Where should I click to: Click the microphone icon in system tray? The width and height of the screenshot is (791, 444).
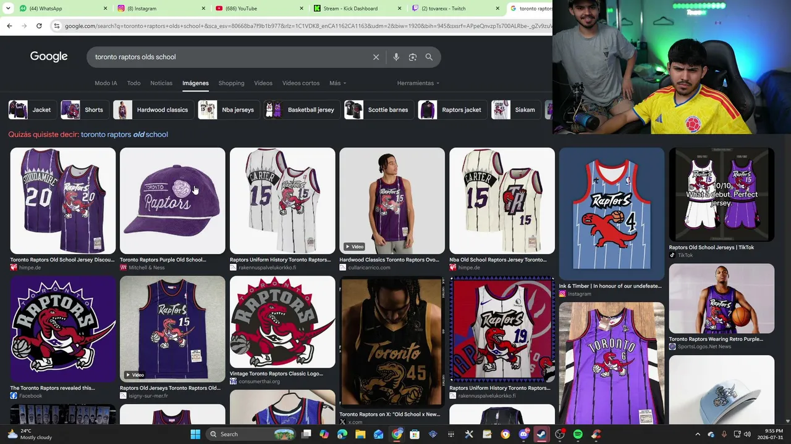tap(724, 434)
